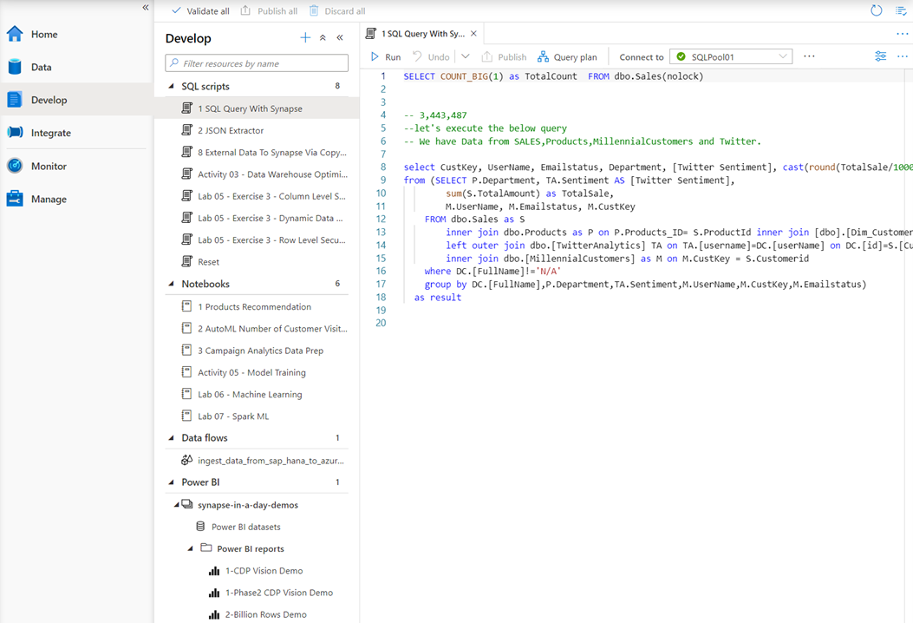The height and width of the screenshot is (623, 913).
Task: Hide the Develop panel
Action: pos(340,38)
